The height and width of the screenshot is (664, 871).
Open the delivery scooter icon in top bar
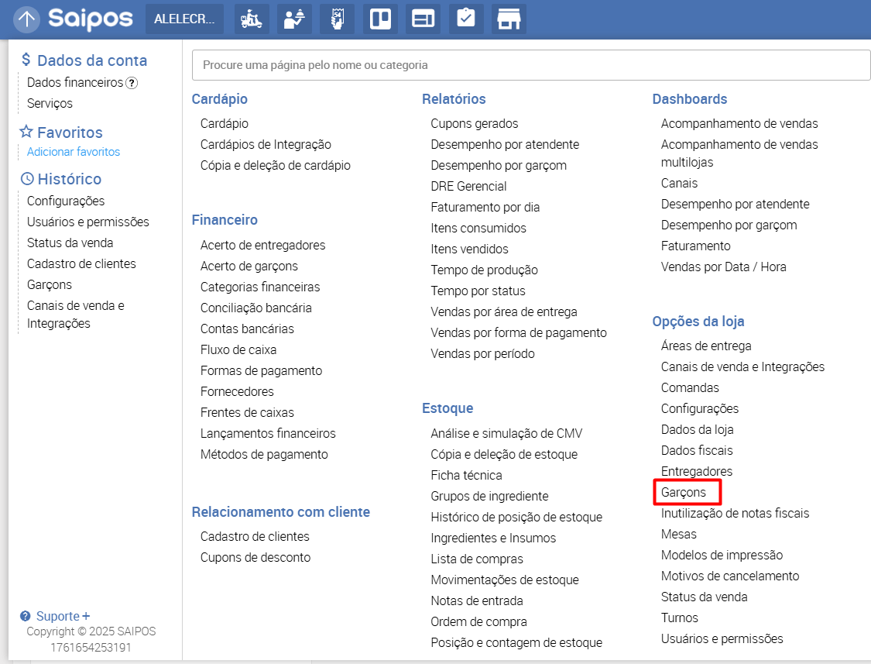[x=252, y=19]
